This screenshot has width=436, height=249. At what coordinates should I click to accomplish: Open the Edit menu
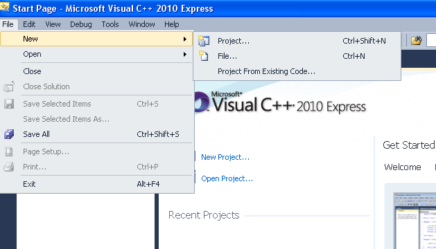(x=29, y=24)
